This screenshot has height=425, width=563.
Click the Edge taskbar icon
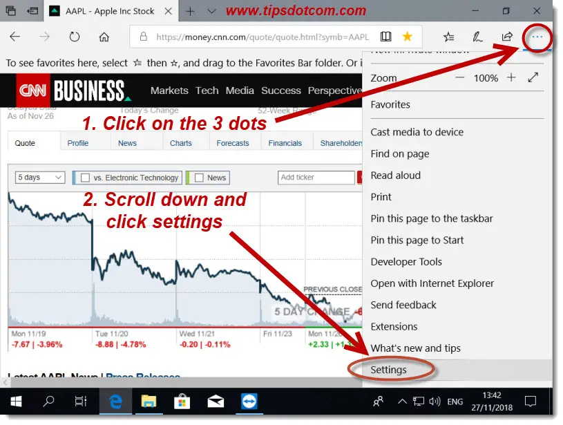[x=115, y=402]
